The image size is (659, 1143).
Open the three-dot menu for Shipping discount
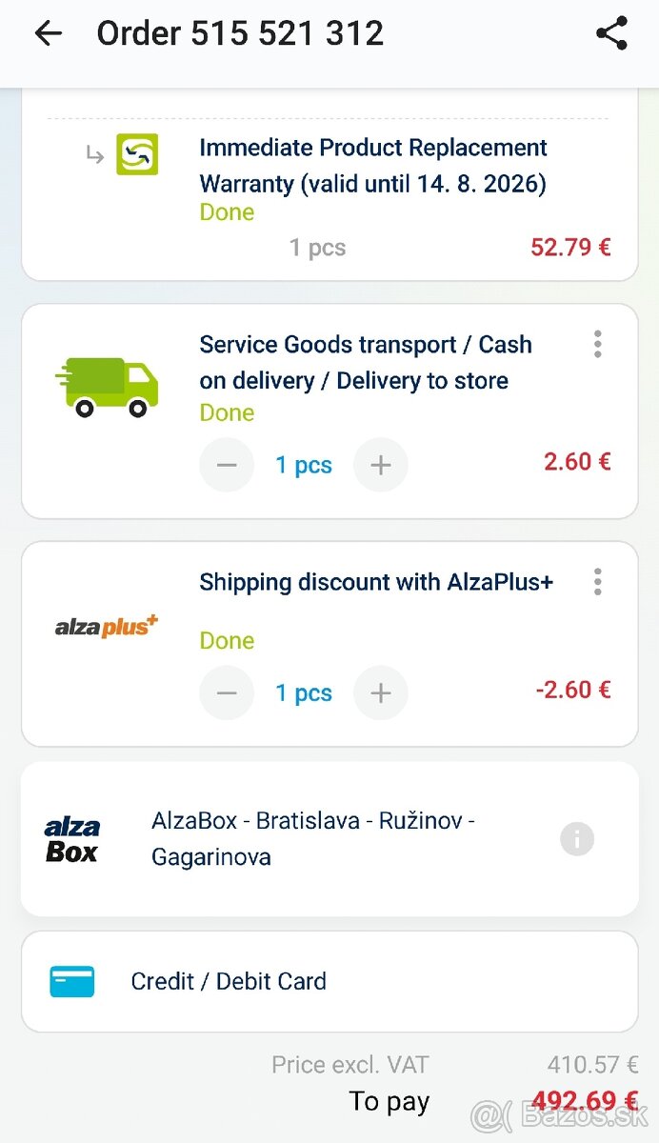pyautogui.click(x=597, y=581)
